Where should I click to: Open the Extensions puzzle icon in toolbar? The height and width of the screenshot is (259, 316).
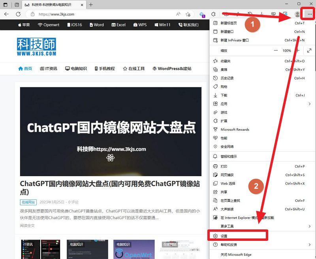pyautogui.click(x=213, y=14)
